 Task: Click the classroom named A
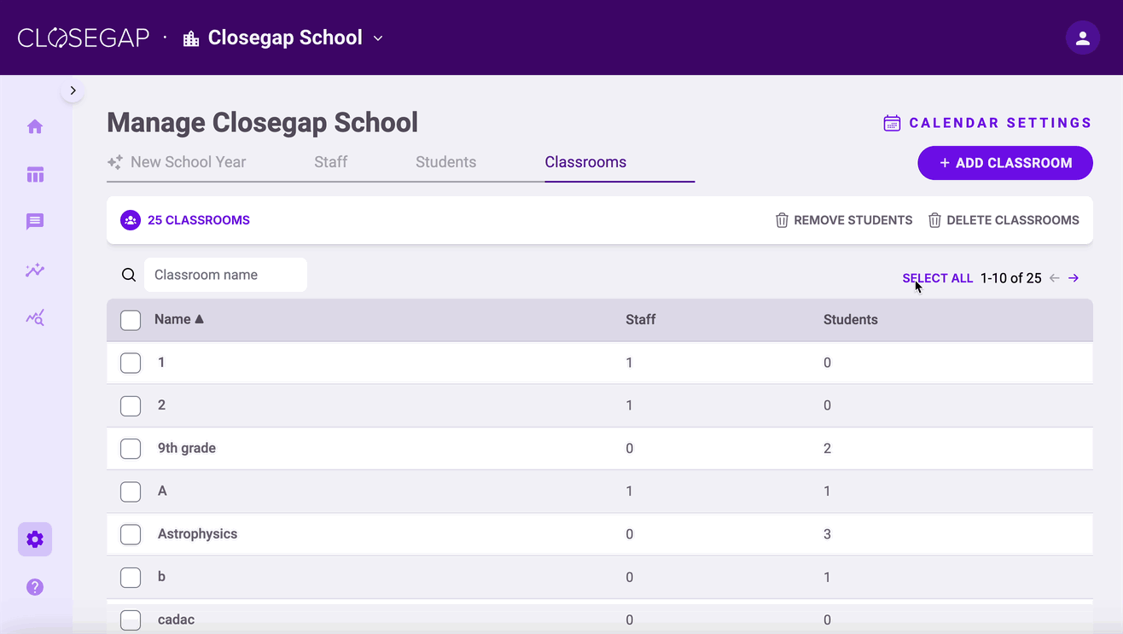click(x=162, y=491)
